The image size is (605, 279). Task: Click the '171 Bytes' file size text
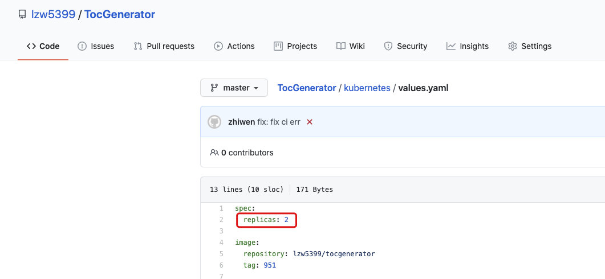[x=314, y=190]
